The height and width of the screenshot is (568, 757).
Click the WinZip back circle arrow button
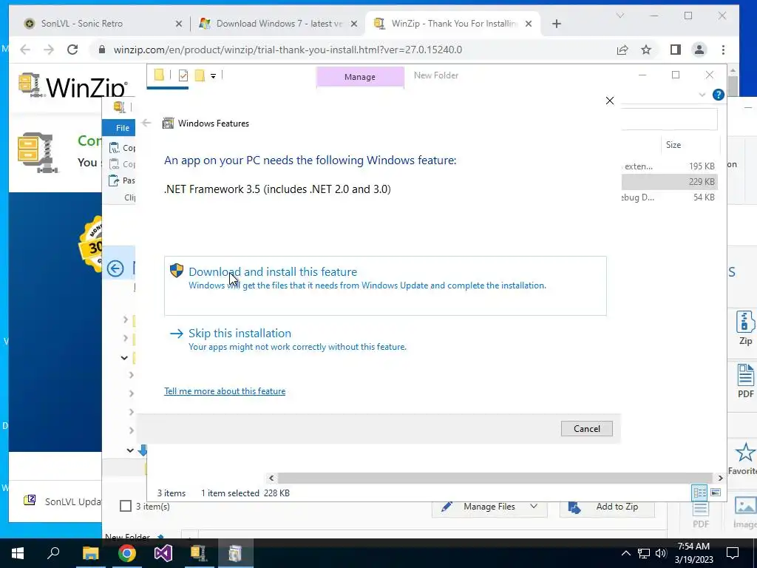pos(115,268)
